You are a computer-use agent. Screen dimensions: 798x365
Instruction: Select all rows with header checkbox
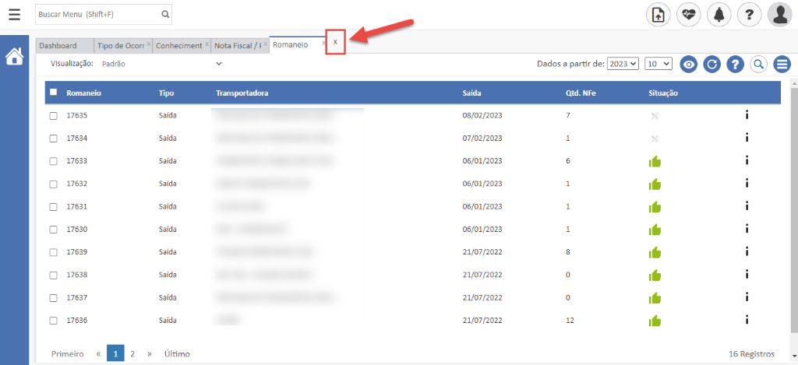pos(54,93)
